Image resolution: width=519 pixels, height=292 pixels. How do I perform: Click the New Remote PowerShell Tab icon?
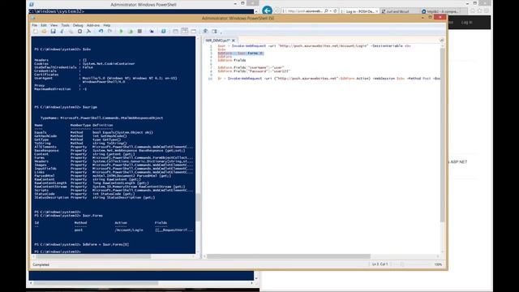pyautogui.click(x=152, y=31)
